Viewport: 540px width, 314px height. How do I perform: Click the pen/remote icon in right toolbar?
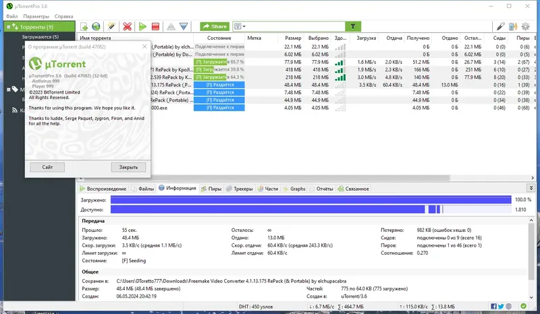pos(500,26)
